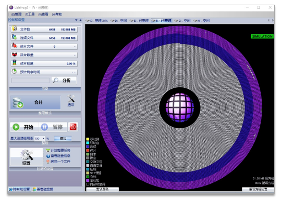The image size is (282, 201).
Task: Select the Merge (合并) database mode button
Action: click(x=35, y=102)
